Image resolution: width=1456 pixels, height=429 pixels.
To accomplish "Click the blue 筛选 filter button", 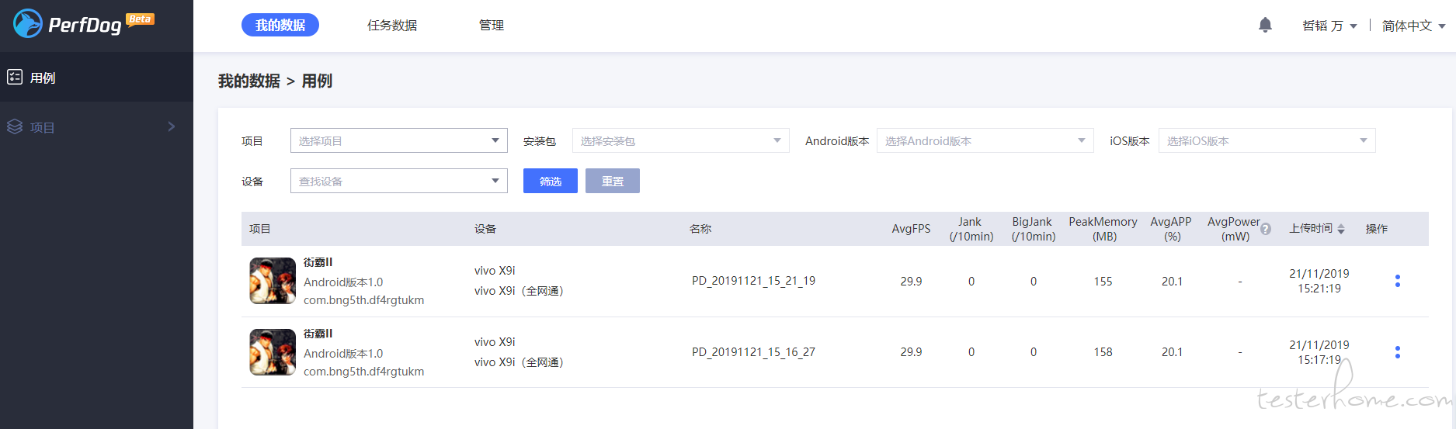I will tap(550, 181).
